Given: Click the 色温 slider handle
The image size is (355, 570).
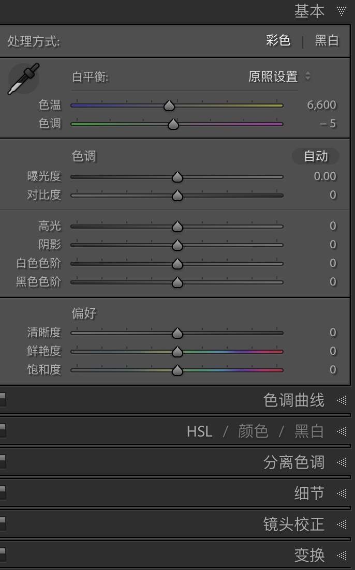Looking at the screenshot, I should pos(169,106).
